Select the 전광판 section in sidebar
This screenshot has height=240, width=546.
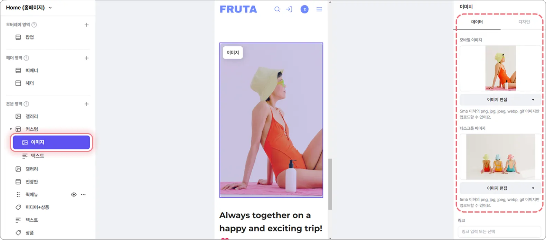click(31, 182)
